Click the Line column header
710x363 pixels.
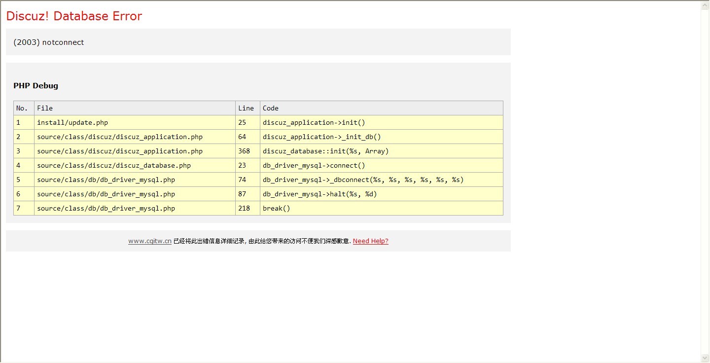click(248, 108)
